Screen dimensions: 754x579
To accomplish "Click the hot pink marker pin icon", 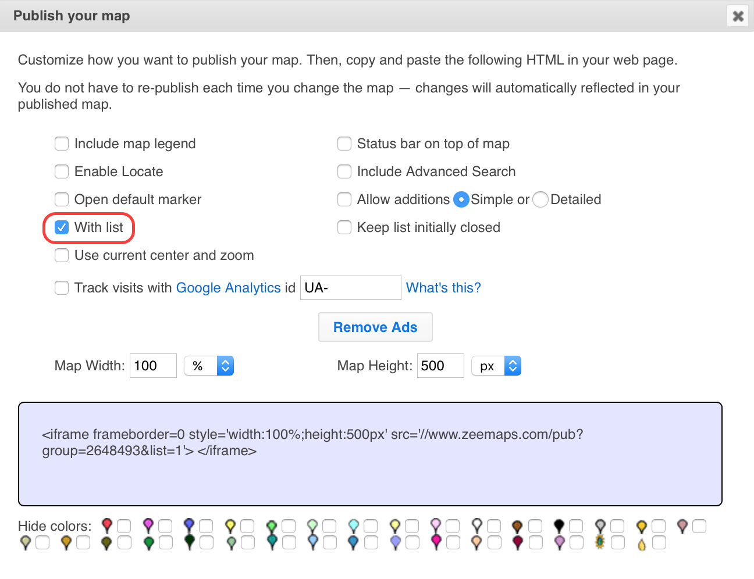I will (436, 542).
